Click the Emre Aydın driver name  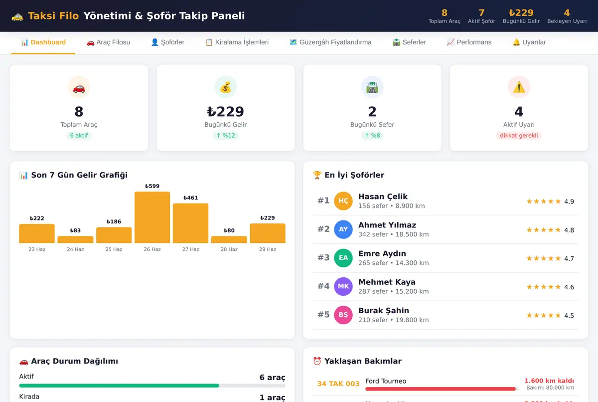point(382,253)
